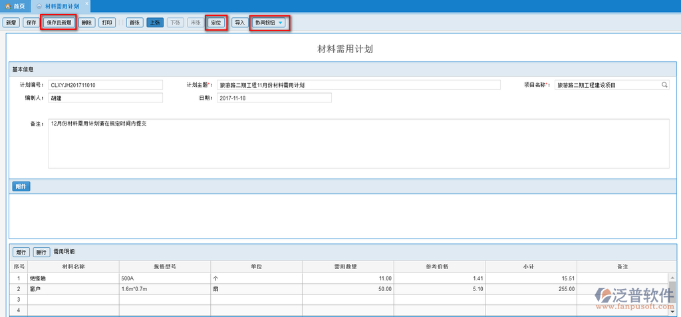The image size is (681, 317).
Task: Add a row with 增行 button
Action: point(21,253)
